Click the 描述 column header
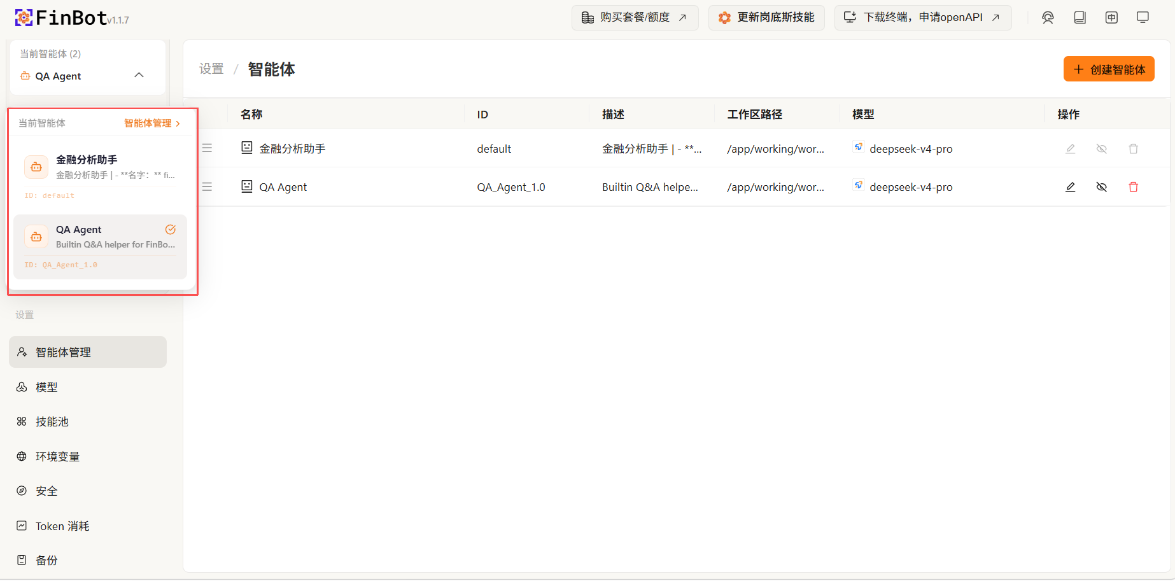Viewport: 1175px width, 581px height. click(x=613, y=115)
